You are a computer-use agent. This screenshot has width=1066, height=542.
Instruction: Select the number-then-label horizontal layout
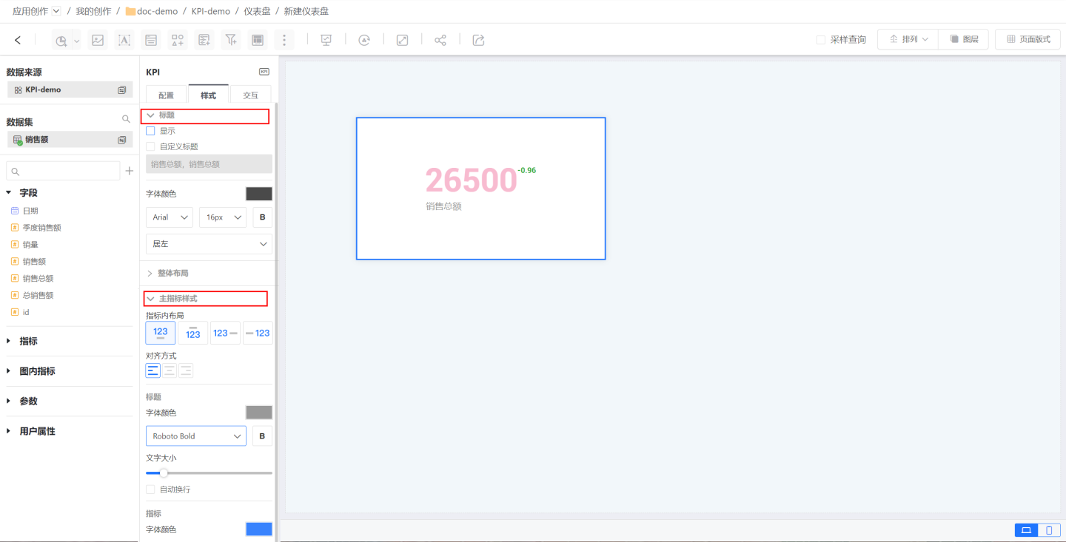point(225,333)
